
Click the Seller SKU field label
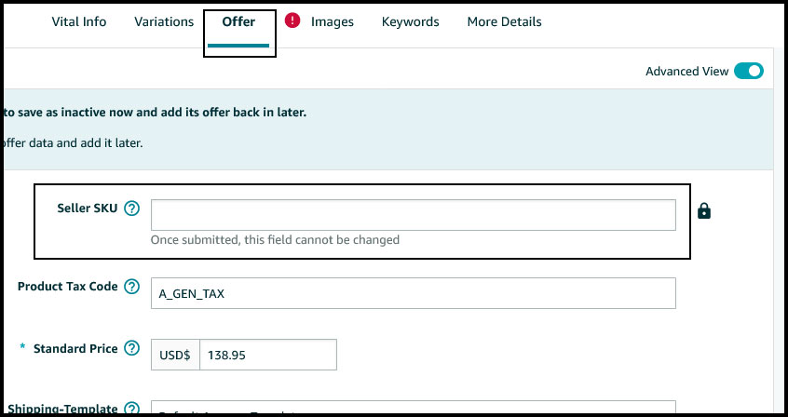coord(88,208)
